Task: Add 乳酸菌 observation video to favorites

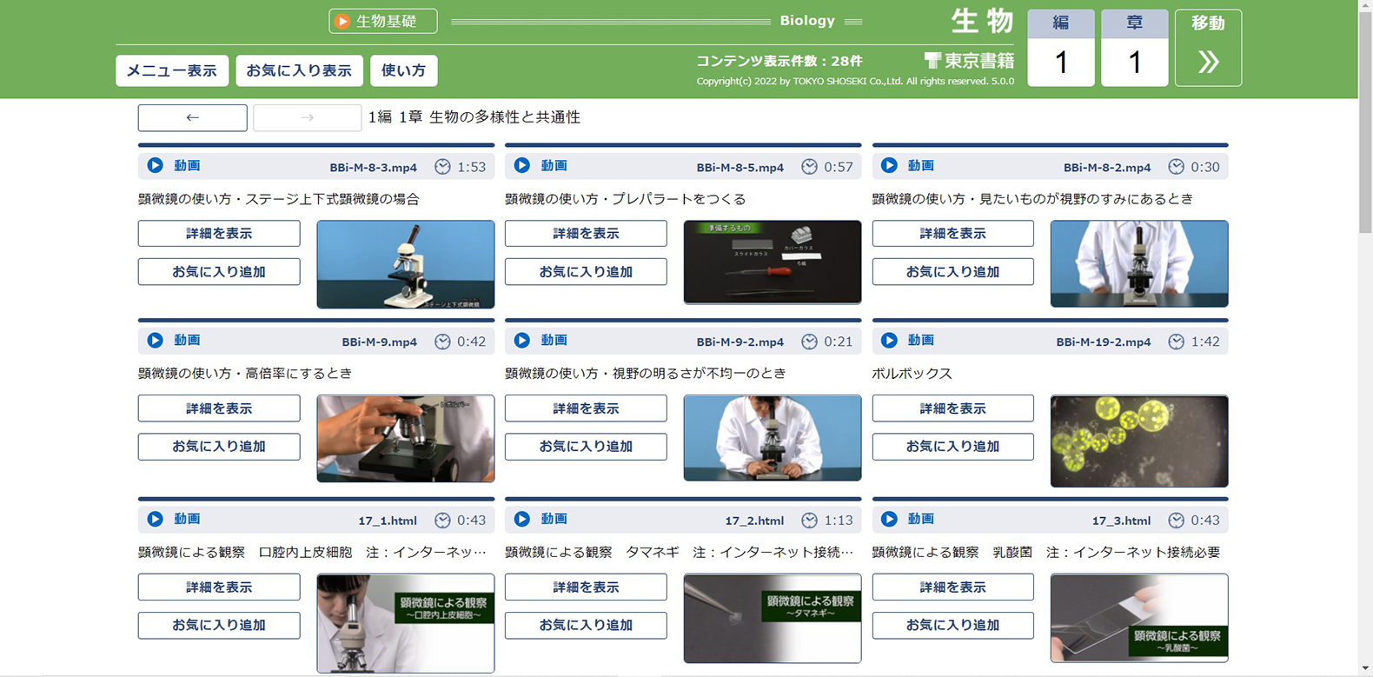Action: pyautogui.click(x=952, y=625)
